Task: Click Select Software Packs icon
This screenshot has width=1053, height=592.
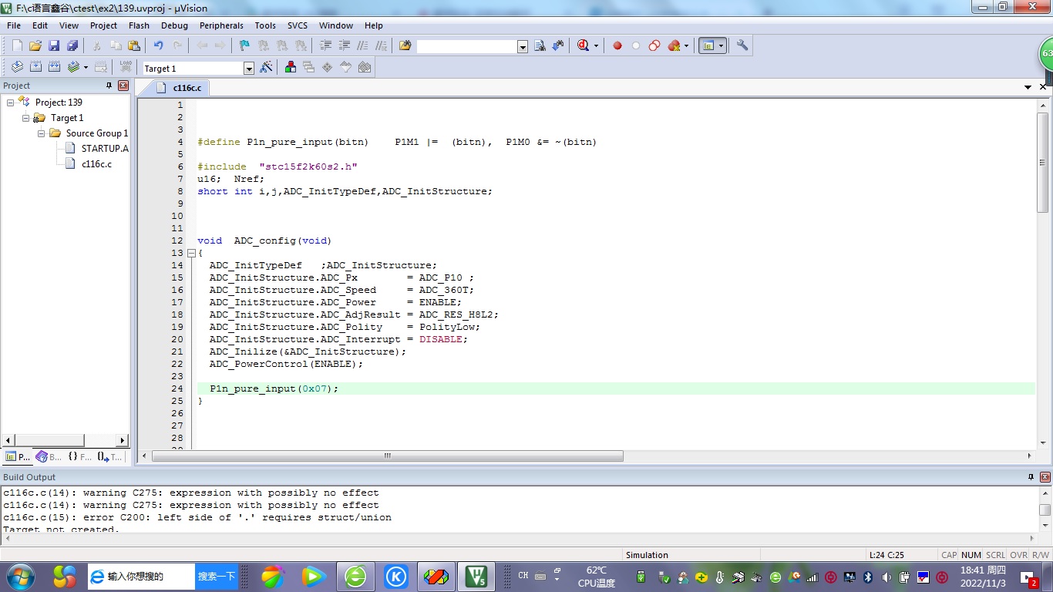Action: (x=346, y=67)
